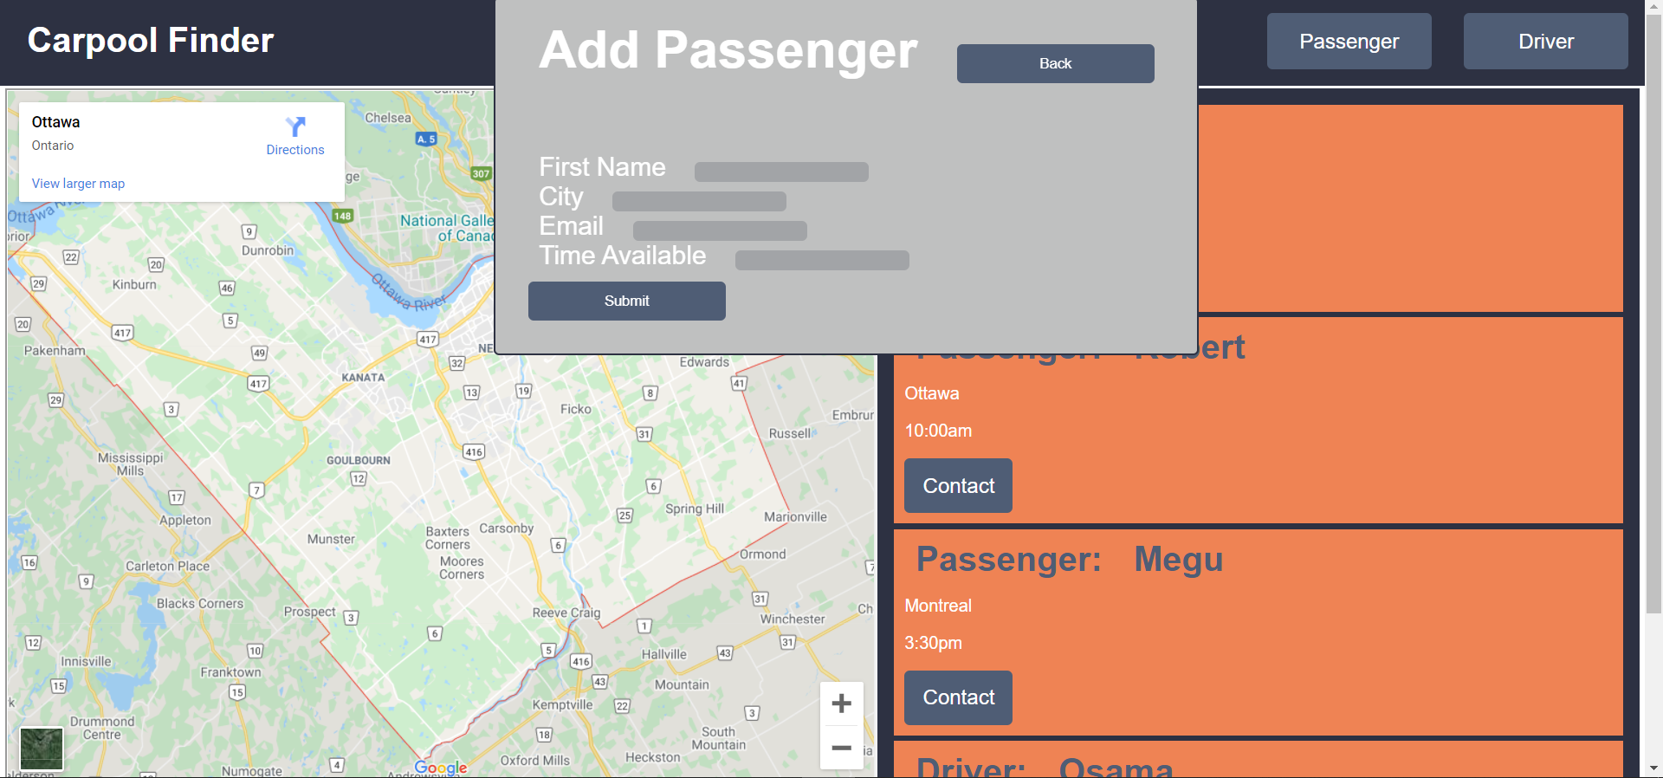Viewport: 1663px width, 778px height.
Task: Click Winchester on the map
Action: (793, 619)
